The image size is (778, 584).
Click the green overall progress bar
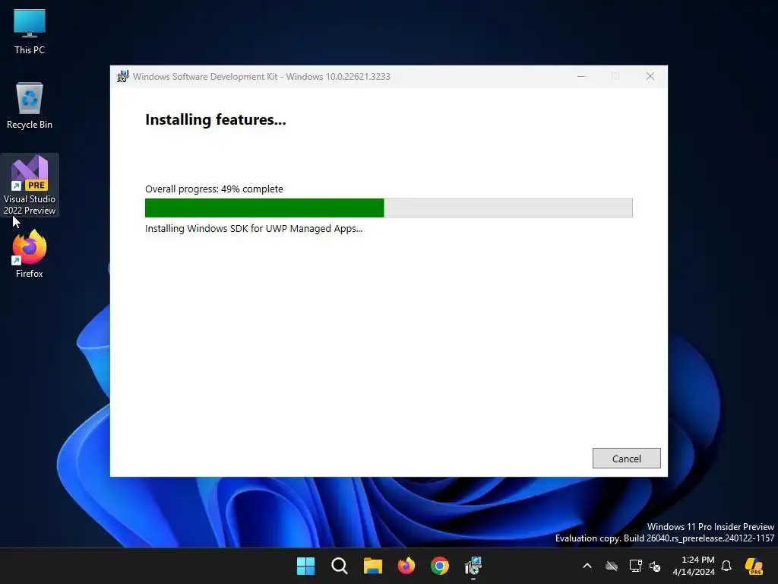[388, 208]
